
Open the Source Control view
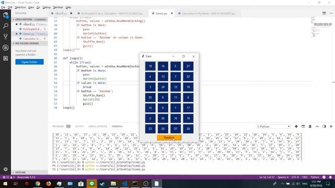(x=6, y=37)
